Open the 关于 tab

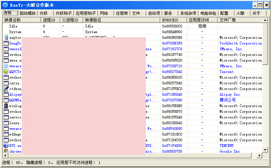(x=259, y=13)
